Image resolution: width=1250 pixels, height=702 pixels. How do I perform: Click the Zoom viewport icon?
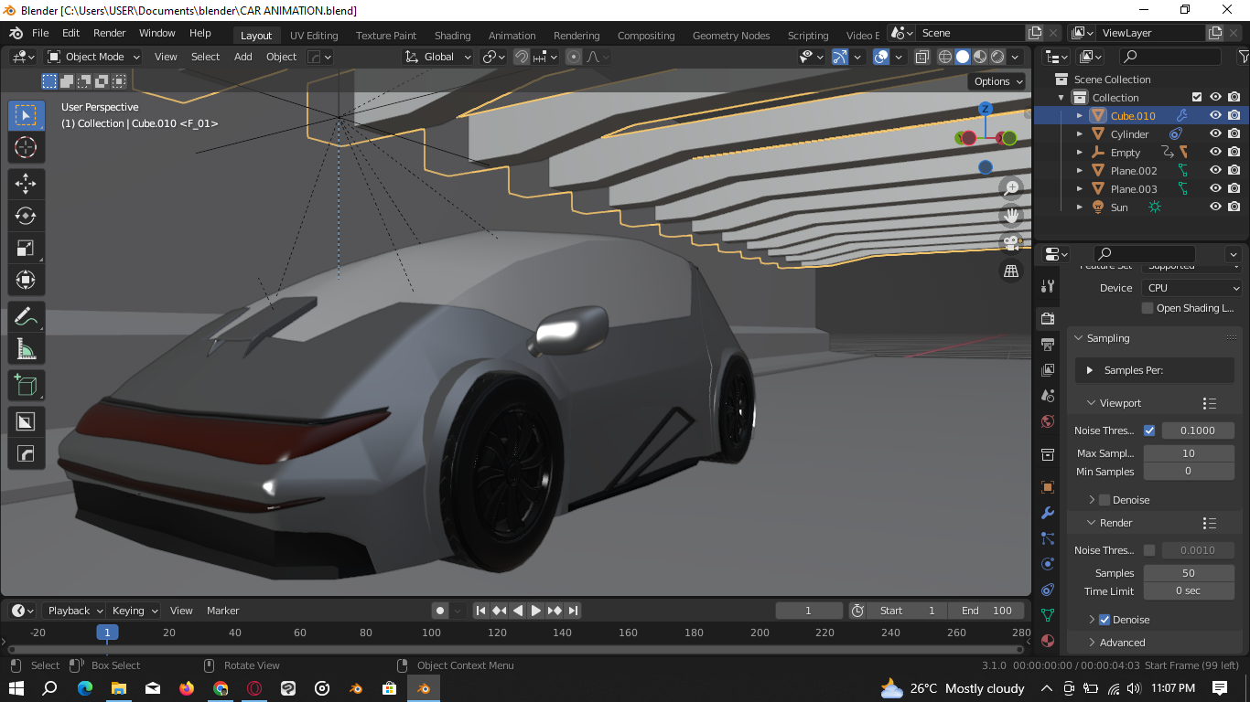1011,188
